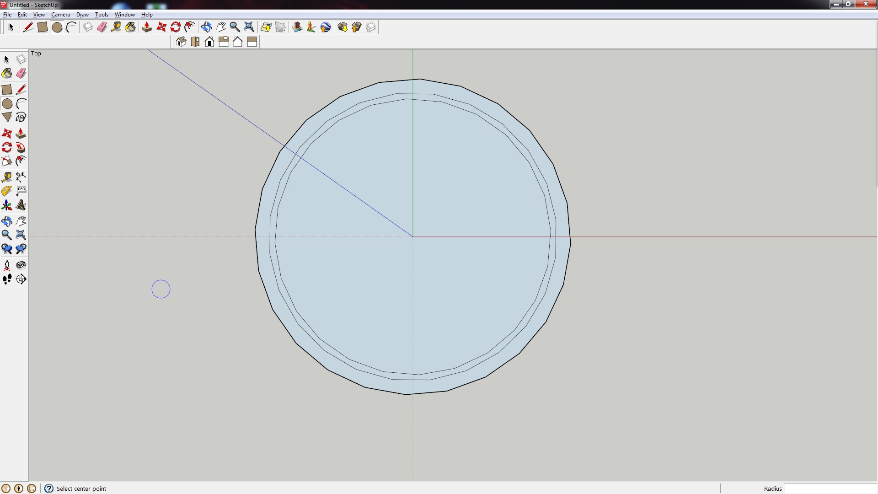Switch to Left view icon
Image resolution: width=878 pixels, height=494 pixels.
(x=252, y=42)
